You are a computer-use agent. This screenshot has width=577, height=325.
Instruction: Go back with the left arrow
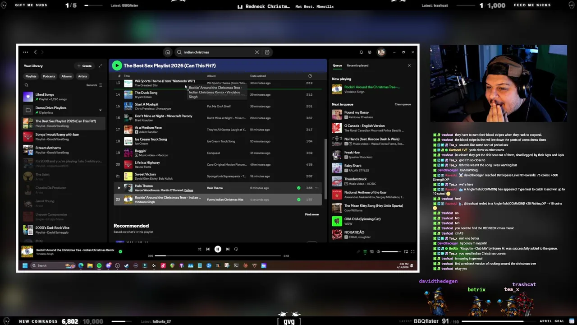pos(36,52)
